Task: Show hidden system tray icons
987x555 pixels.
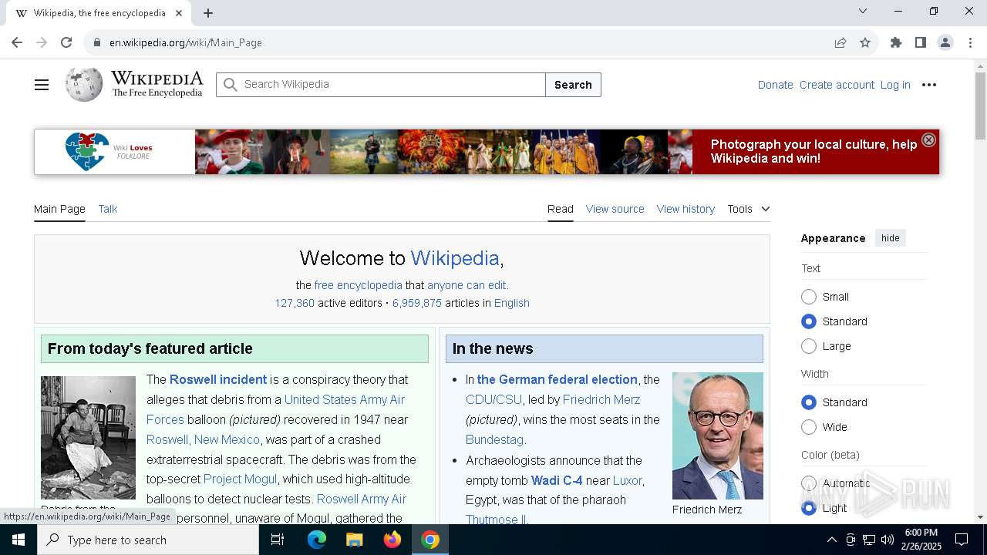Action: pos(831,540)
